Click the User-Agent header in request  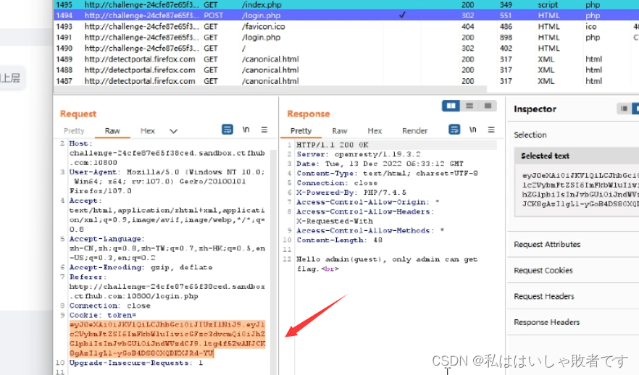tap(167, 181)
